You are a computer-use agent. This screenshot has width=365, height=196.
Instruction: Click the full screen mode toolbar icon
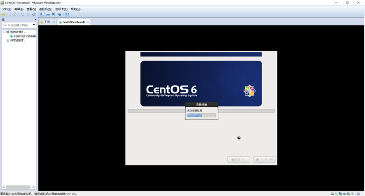point(53,14)
